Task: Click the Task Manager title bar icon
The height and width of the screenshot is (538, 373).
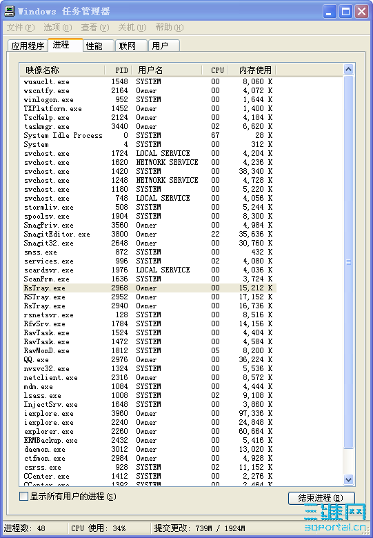Action: point(10,11)
